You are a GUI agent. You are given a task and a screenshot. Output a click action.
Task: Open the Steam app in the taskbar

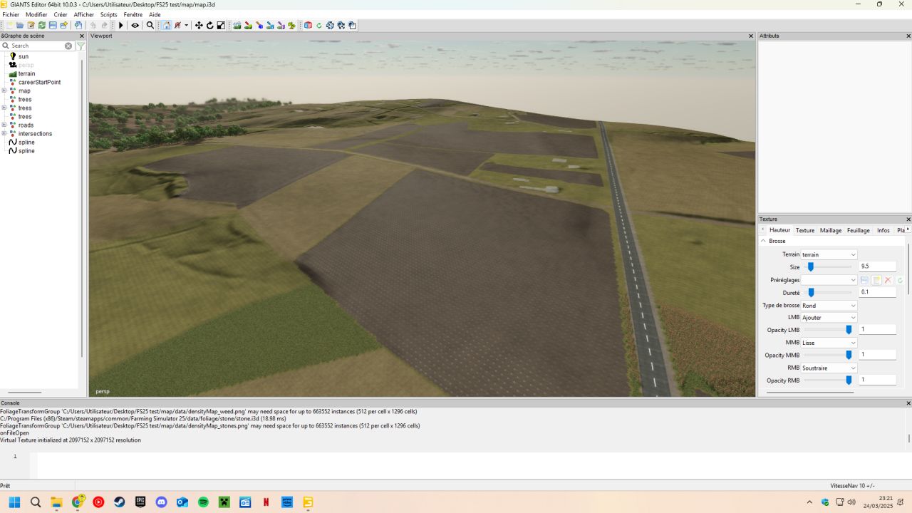pyautogui.click(x=119, y=502)
